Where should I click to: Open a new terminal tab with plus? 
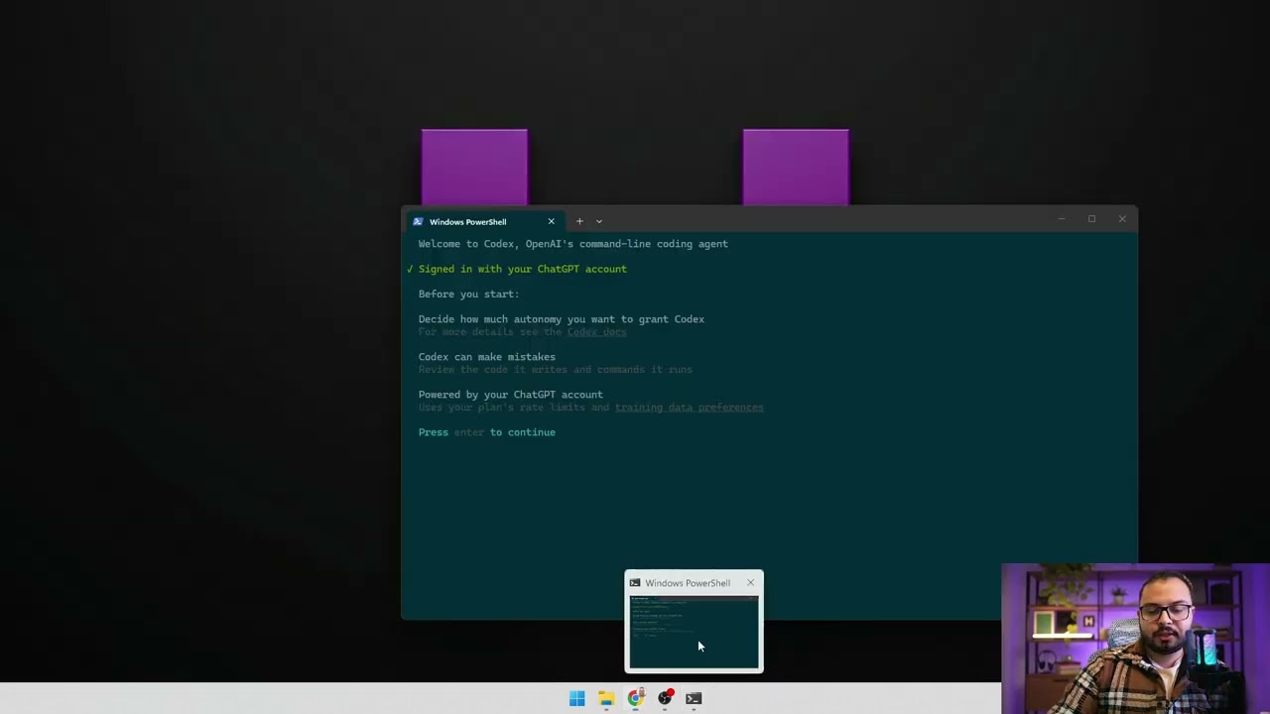point(579,221)
